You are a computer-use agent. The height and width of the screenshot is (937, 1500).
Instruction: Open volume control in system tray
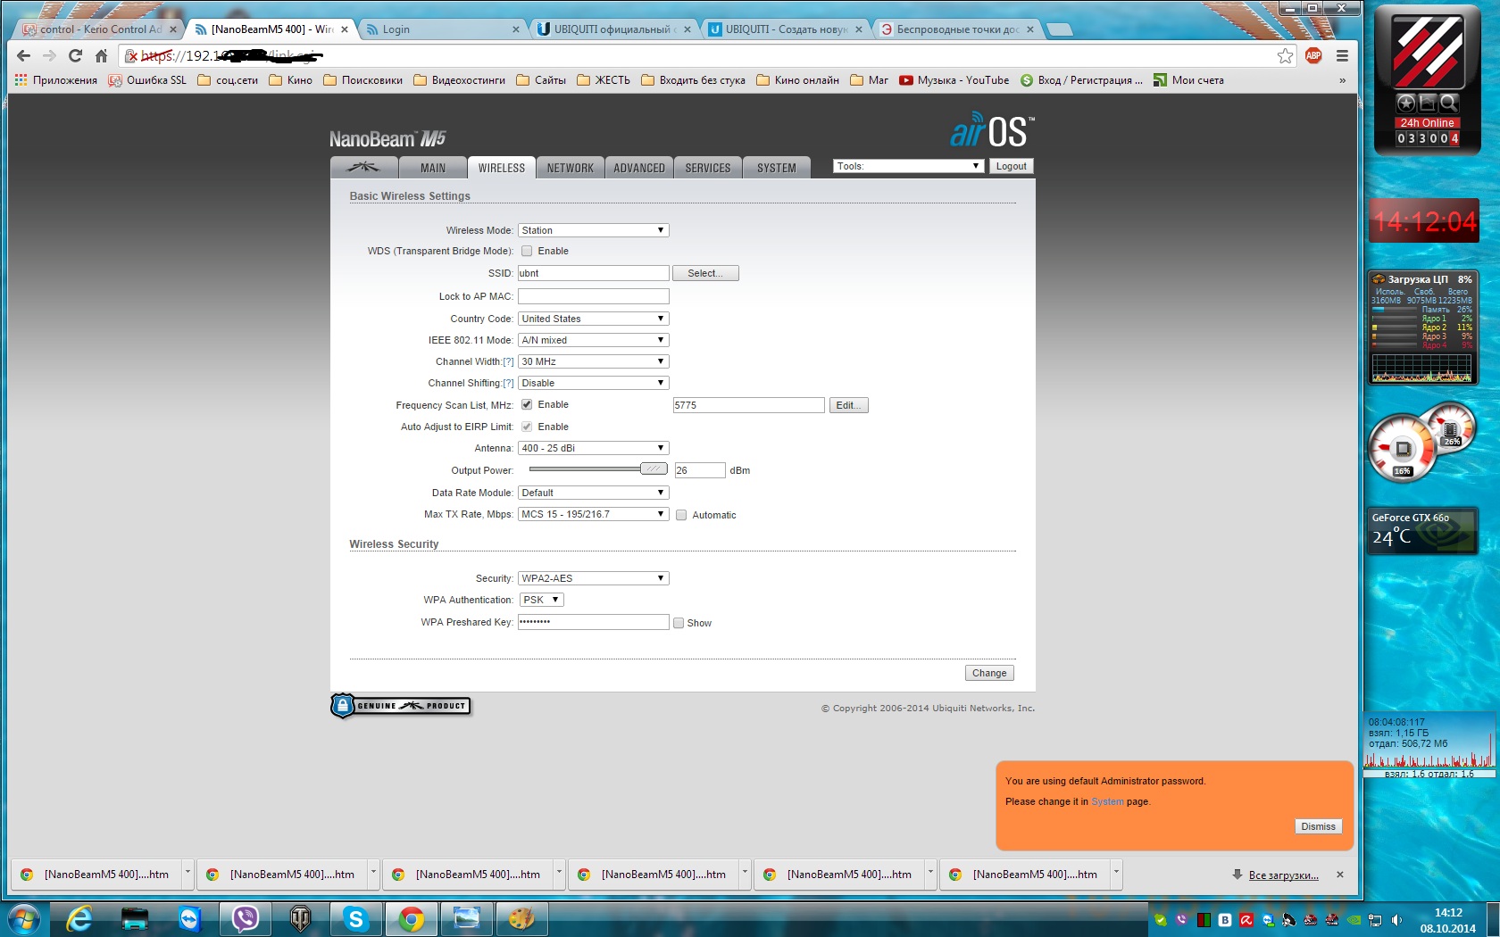click(1397, 919)
